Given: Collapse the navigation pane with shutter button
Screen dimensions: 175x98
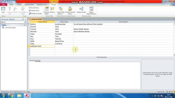Looking at the screenshot, I should (x=25, y=19).
